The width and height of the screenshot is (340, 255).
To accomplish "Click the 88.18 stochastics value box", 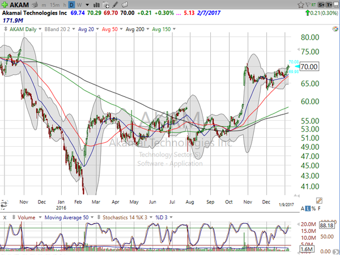I will [x=326, y=226].
